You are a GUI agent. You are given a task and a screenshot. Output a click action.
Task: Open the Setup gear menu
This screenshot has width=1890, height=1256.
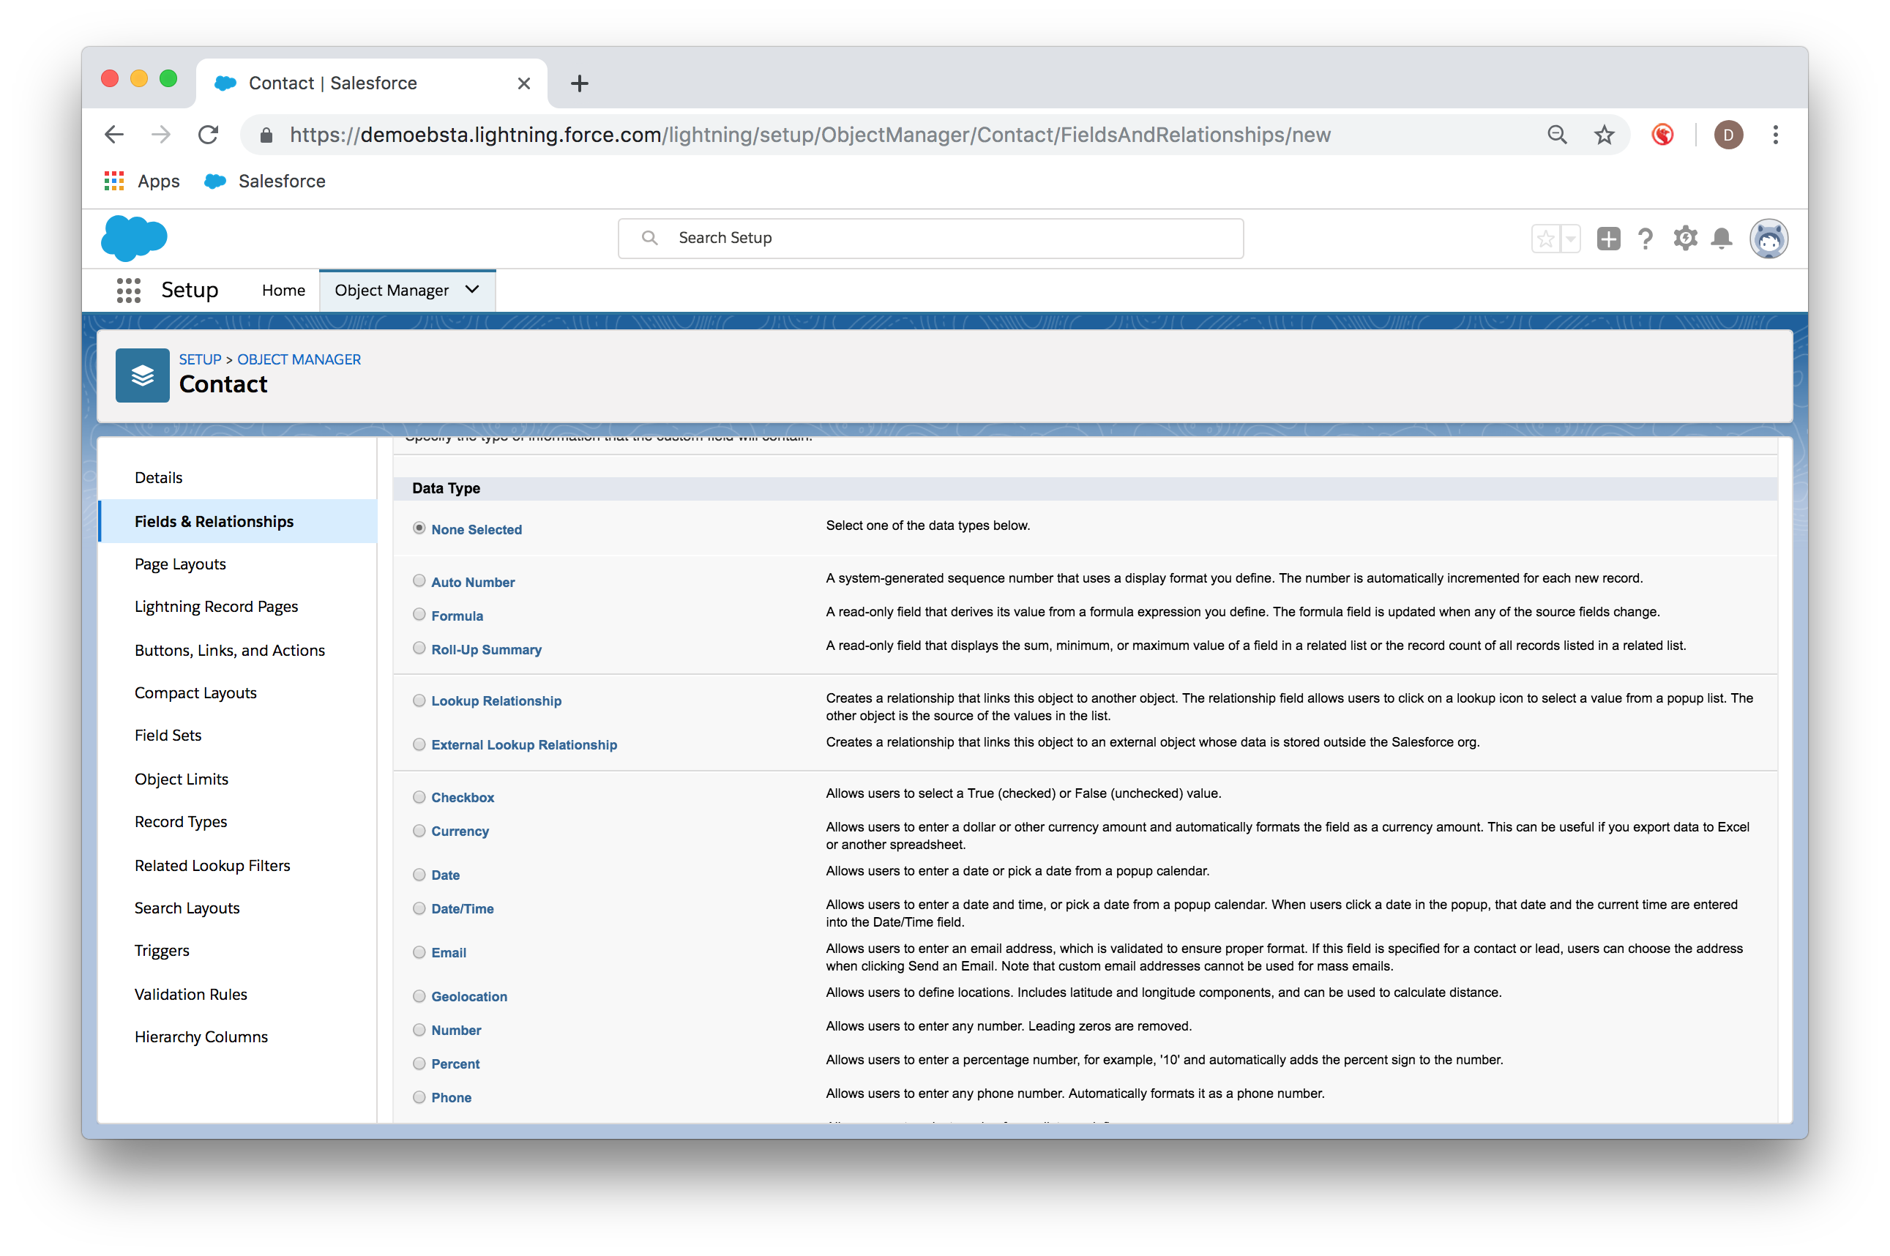1684,239
